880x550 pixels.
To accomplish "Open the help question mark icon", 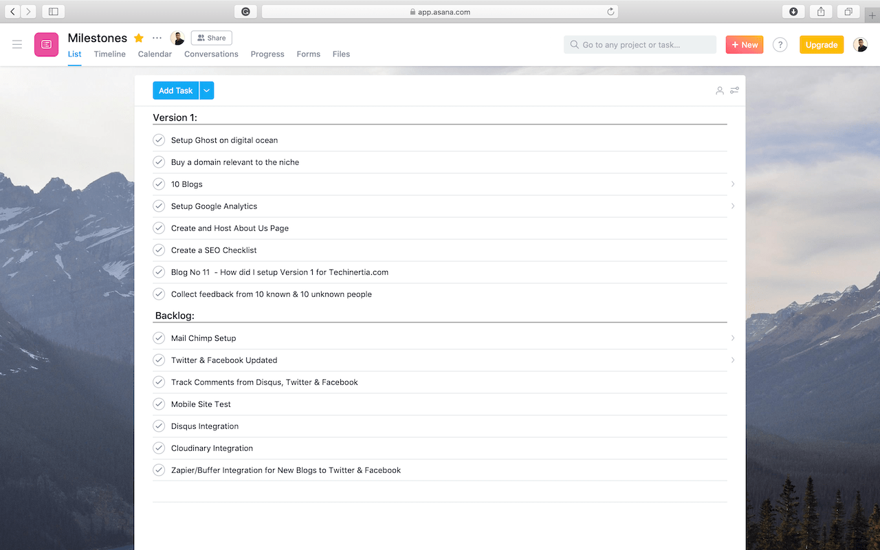I will pyautogui.click(x=780, y=45).
